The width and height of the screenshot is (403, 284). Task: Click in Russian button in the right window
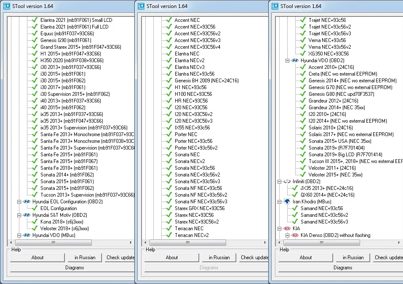pyautogui.click(x=353, y=258)
